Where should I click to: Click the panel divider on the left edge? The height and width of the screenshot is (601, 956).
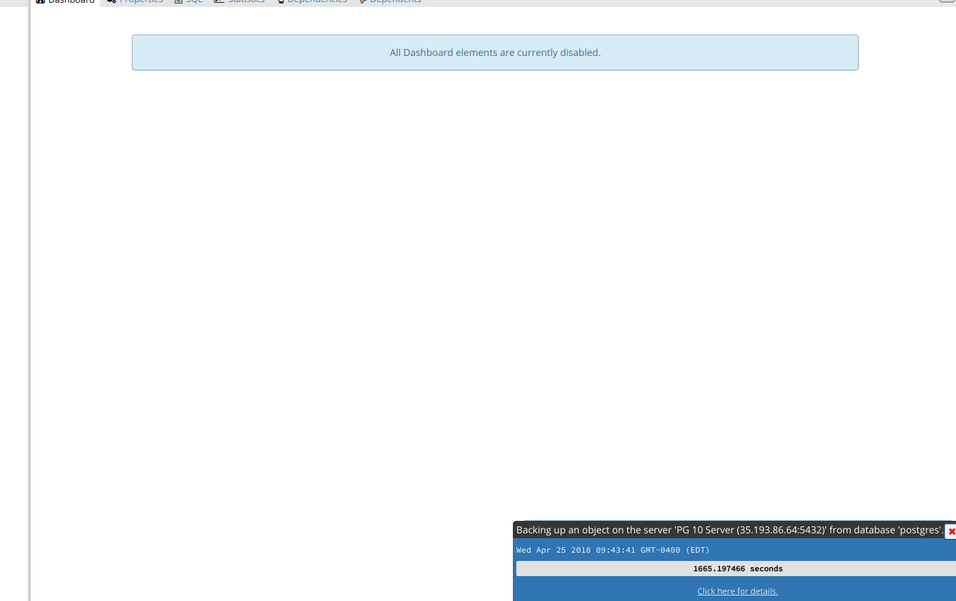tap(29, 300)
